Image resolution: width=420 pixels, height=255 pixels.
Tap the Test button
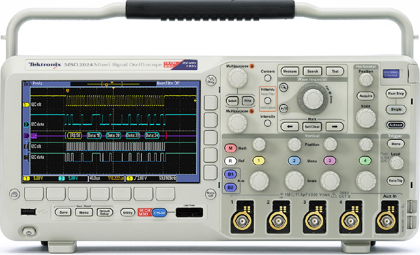pyautogui.click(x=335, y=71)
